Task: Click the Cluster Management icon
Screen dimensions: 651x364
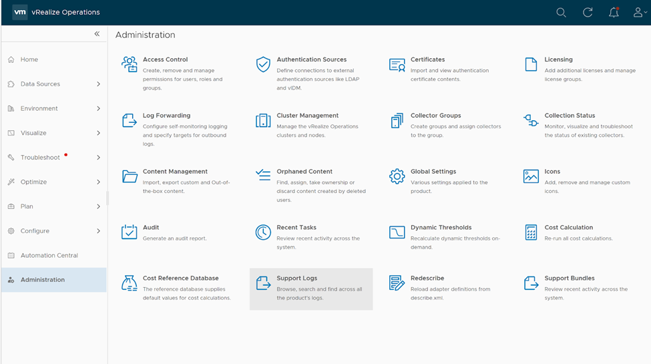Action: pos(263,120)
